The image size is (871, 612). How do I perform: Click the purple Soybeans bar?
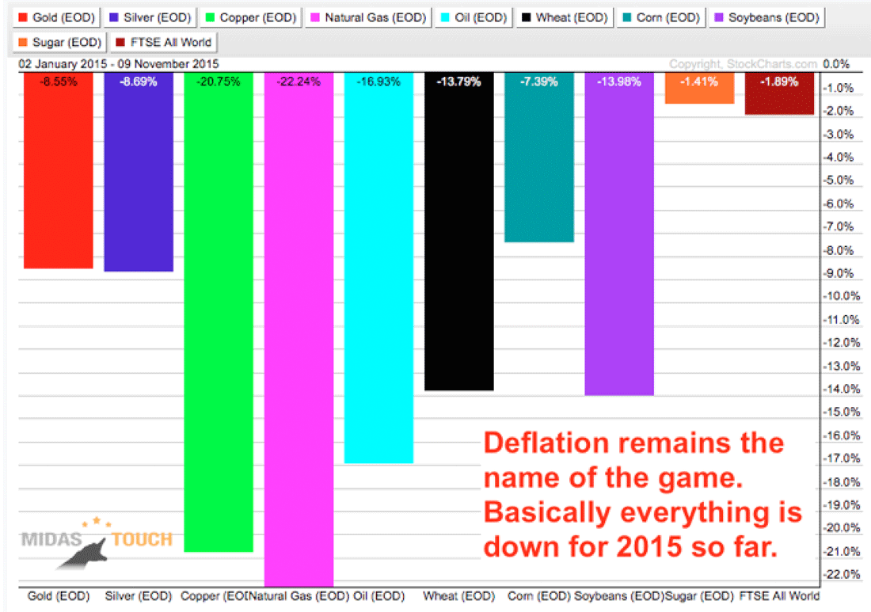(x=619, y=234)
